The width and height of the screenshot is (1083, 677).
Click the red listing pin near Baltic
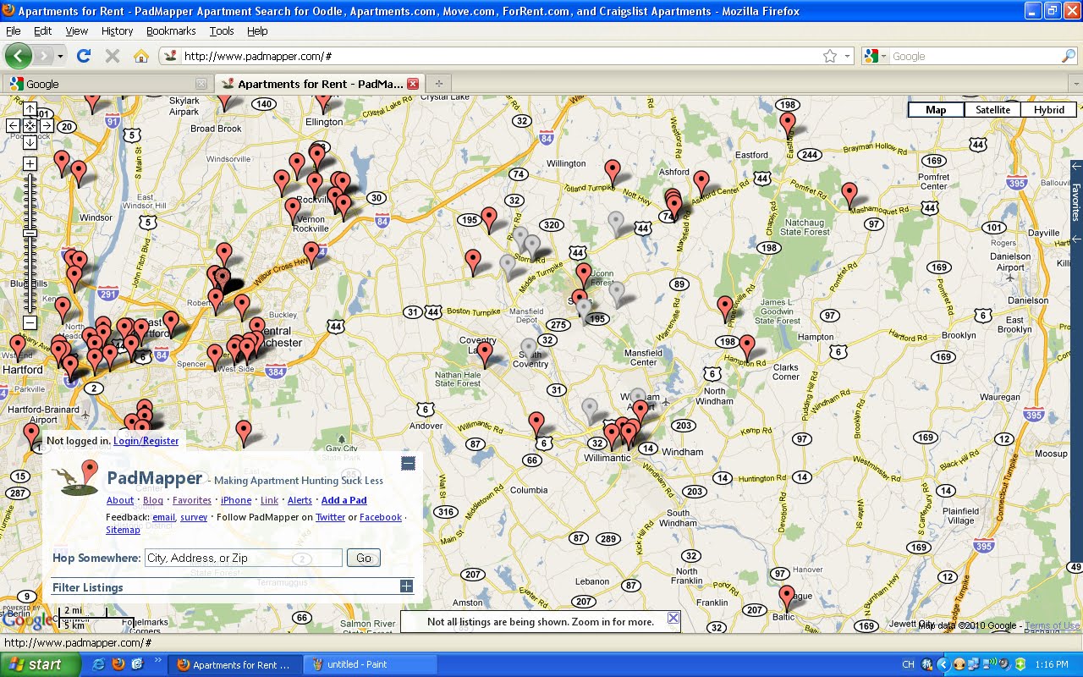[787, 597]
